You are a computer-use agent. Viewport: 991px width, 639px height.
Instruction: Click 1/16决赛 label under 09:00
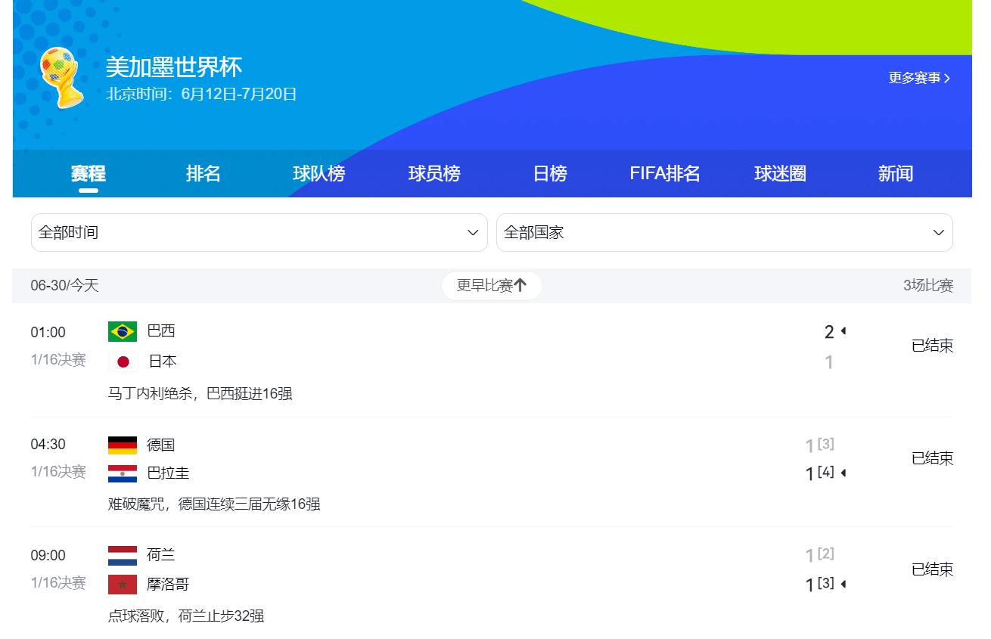(x=58, y=583)
